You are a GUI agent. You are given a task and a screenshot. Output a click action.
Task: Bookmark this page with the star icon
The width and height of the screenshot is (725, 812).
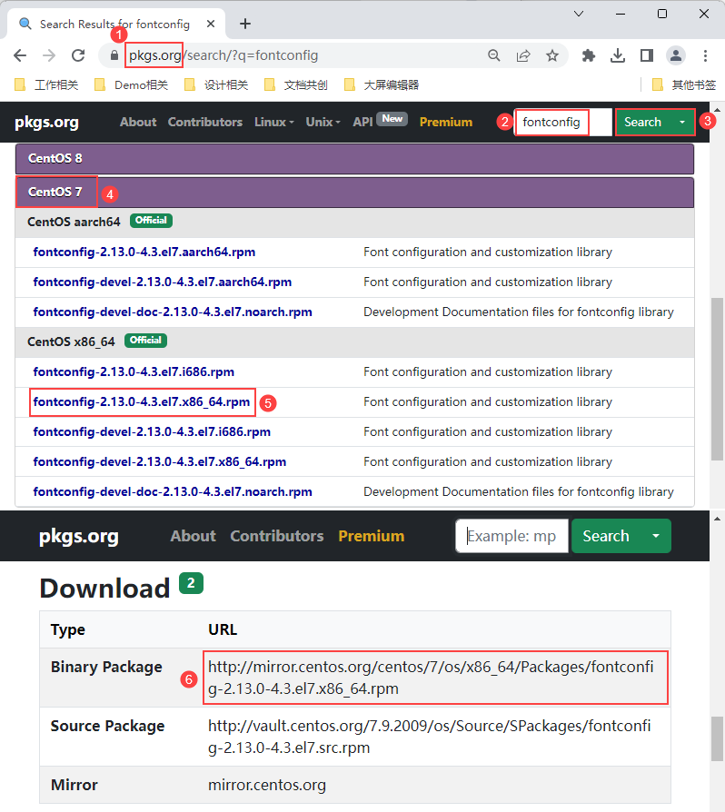tap(552, 55)
